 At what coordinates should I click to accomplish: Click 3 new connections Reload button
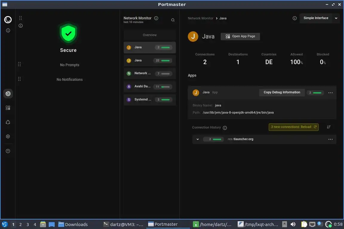(294, 127)
